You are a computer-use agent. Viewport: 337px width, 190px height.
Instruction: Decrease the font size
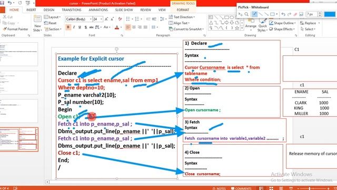[112, 19]
